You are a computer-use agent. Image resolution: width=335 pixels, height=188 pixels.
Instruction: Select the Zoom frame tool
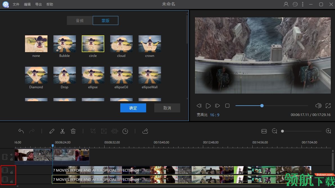(x=104, y=131)
